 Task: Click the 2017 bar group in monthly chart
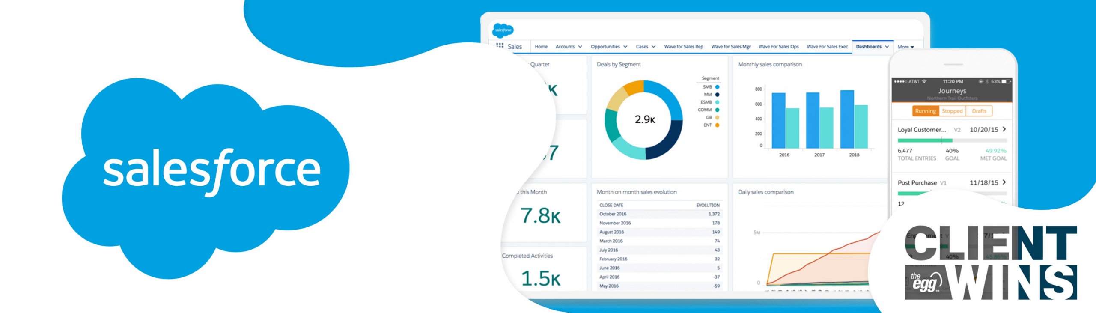(820, 120)
